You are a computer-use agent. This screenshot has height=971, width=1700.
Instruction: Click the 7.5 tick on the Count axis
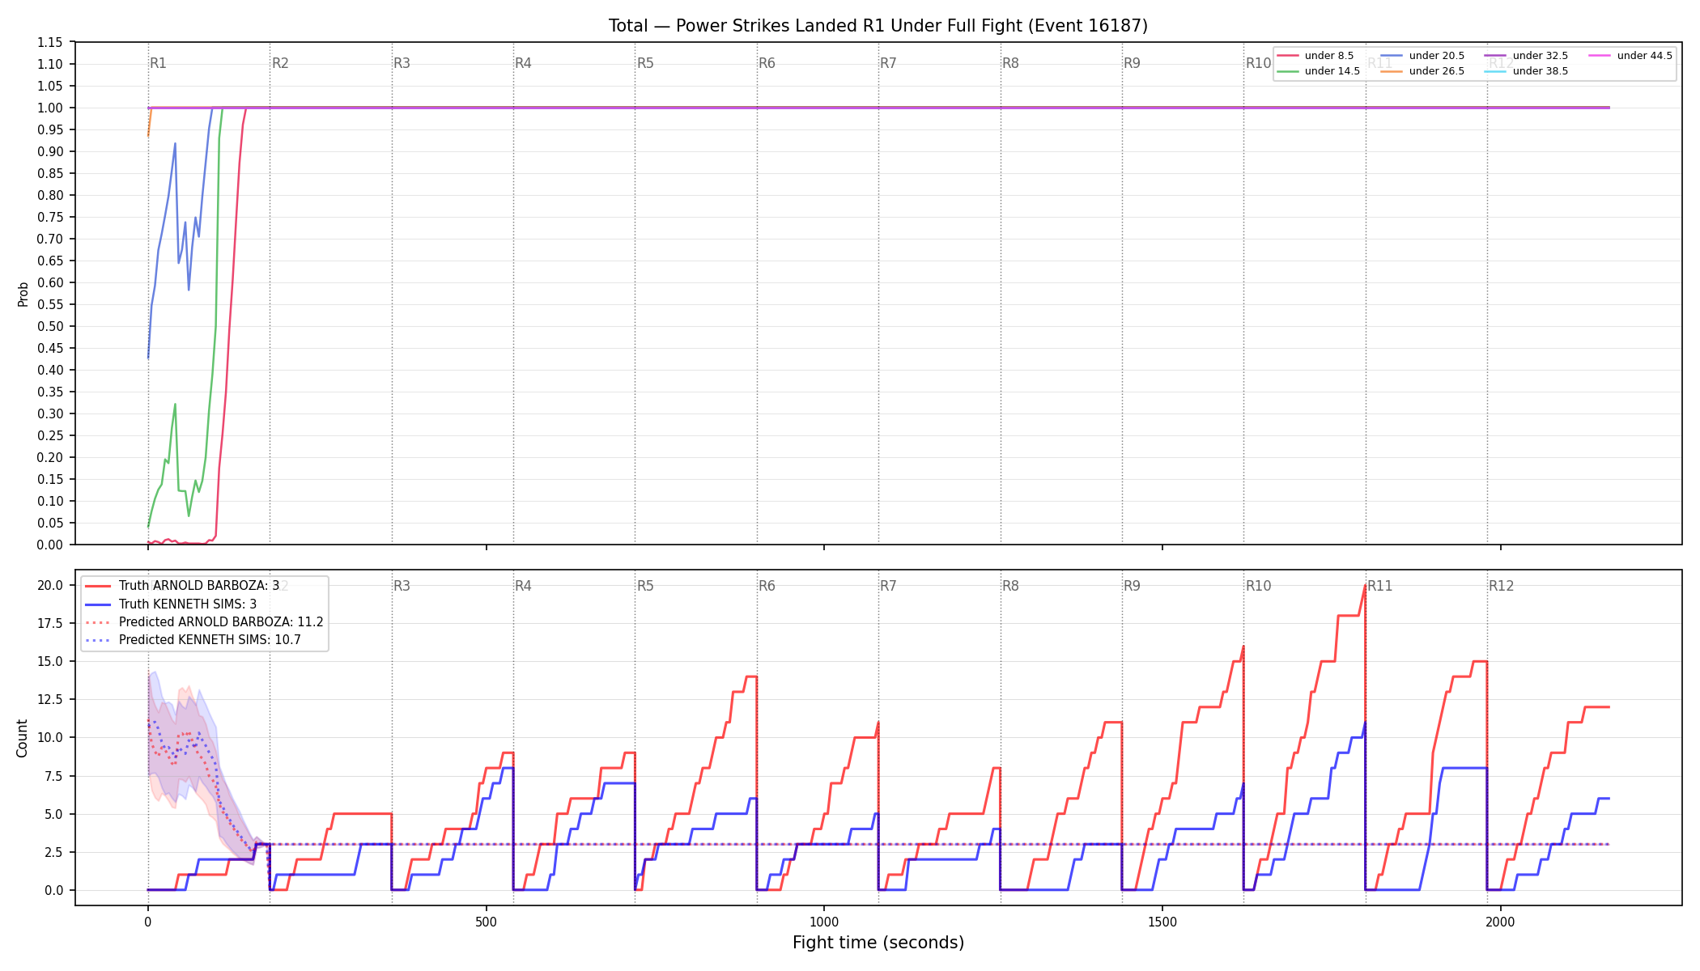[53, 776]
